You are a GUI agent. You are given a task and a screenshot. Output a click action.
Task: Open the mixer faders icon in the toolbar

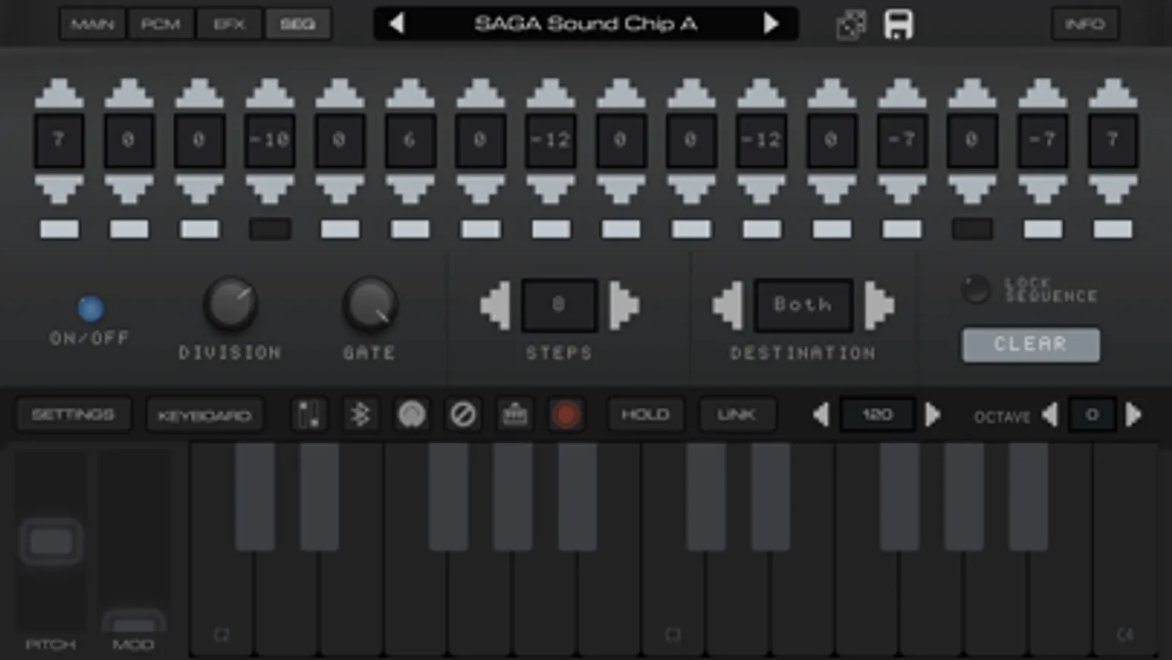point(309,415)
